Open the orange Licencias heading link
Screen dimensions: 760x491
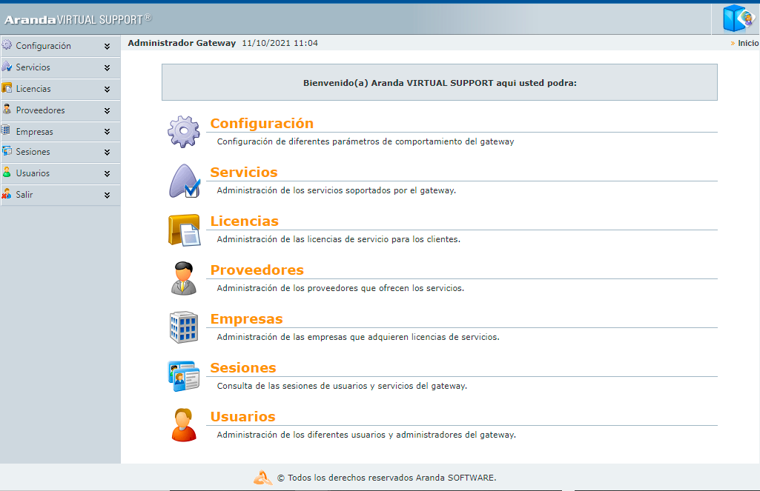tap(244, 221)
